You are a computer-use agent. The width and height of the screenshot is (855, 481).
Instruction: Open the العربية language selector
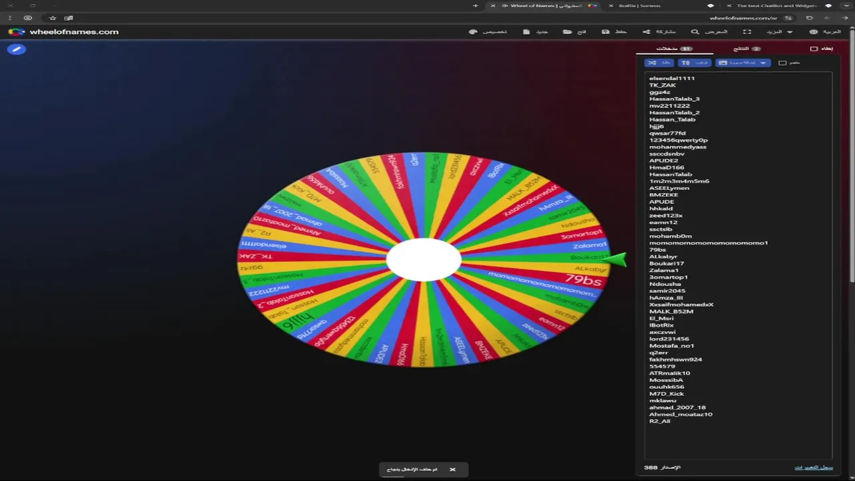pos(825,31)
